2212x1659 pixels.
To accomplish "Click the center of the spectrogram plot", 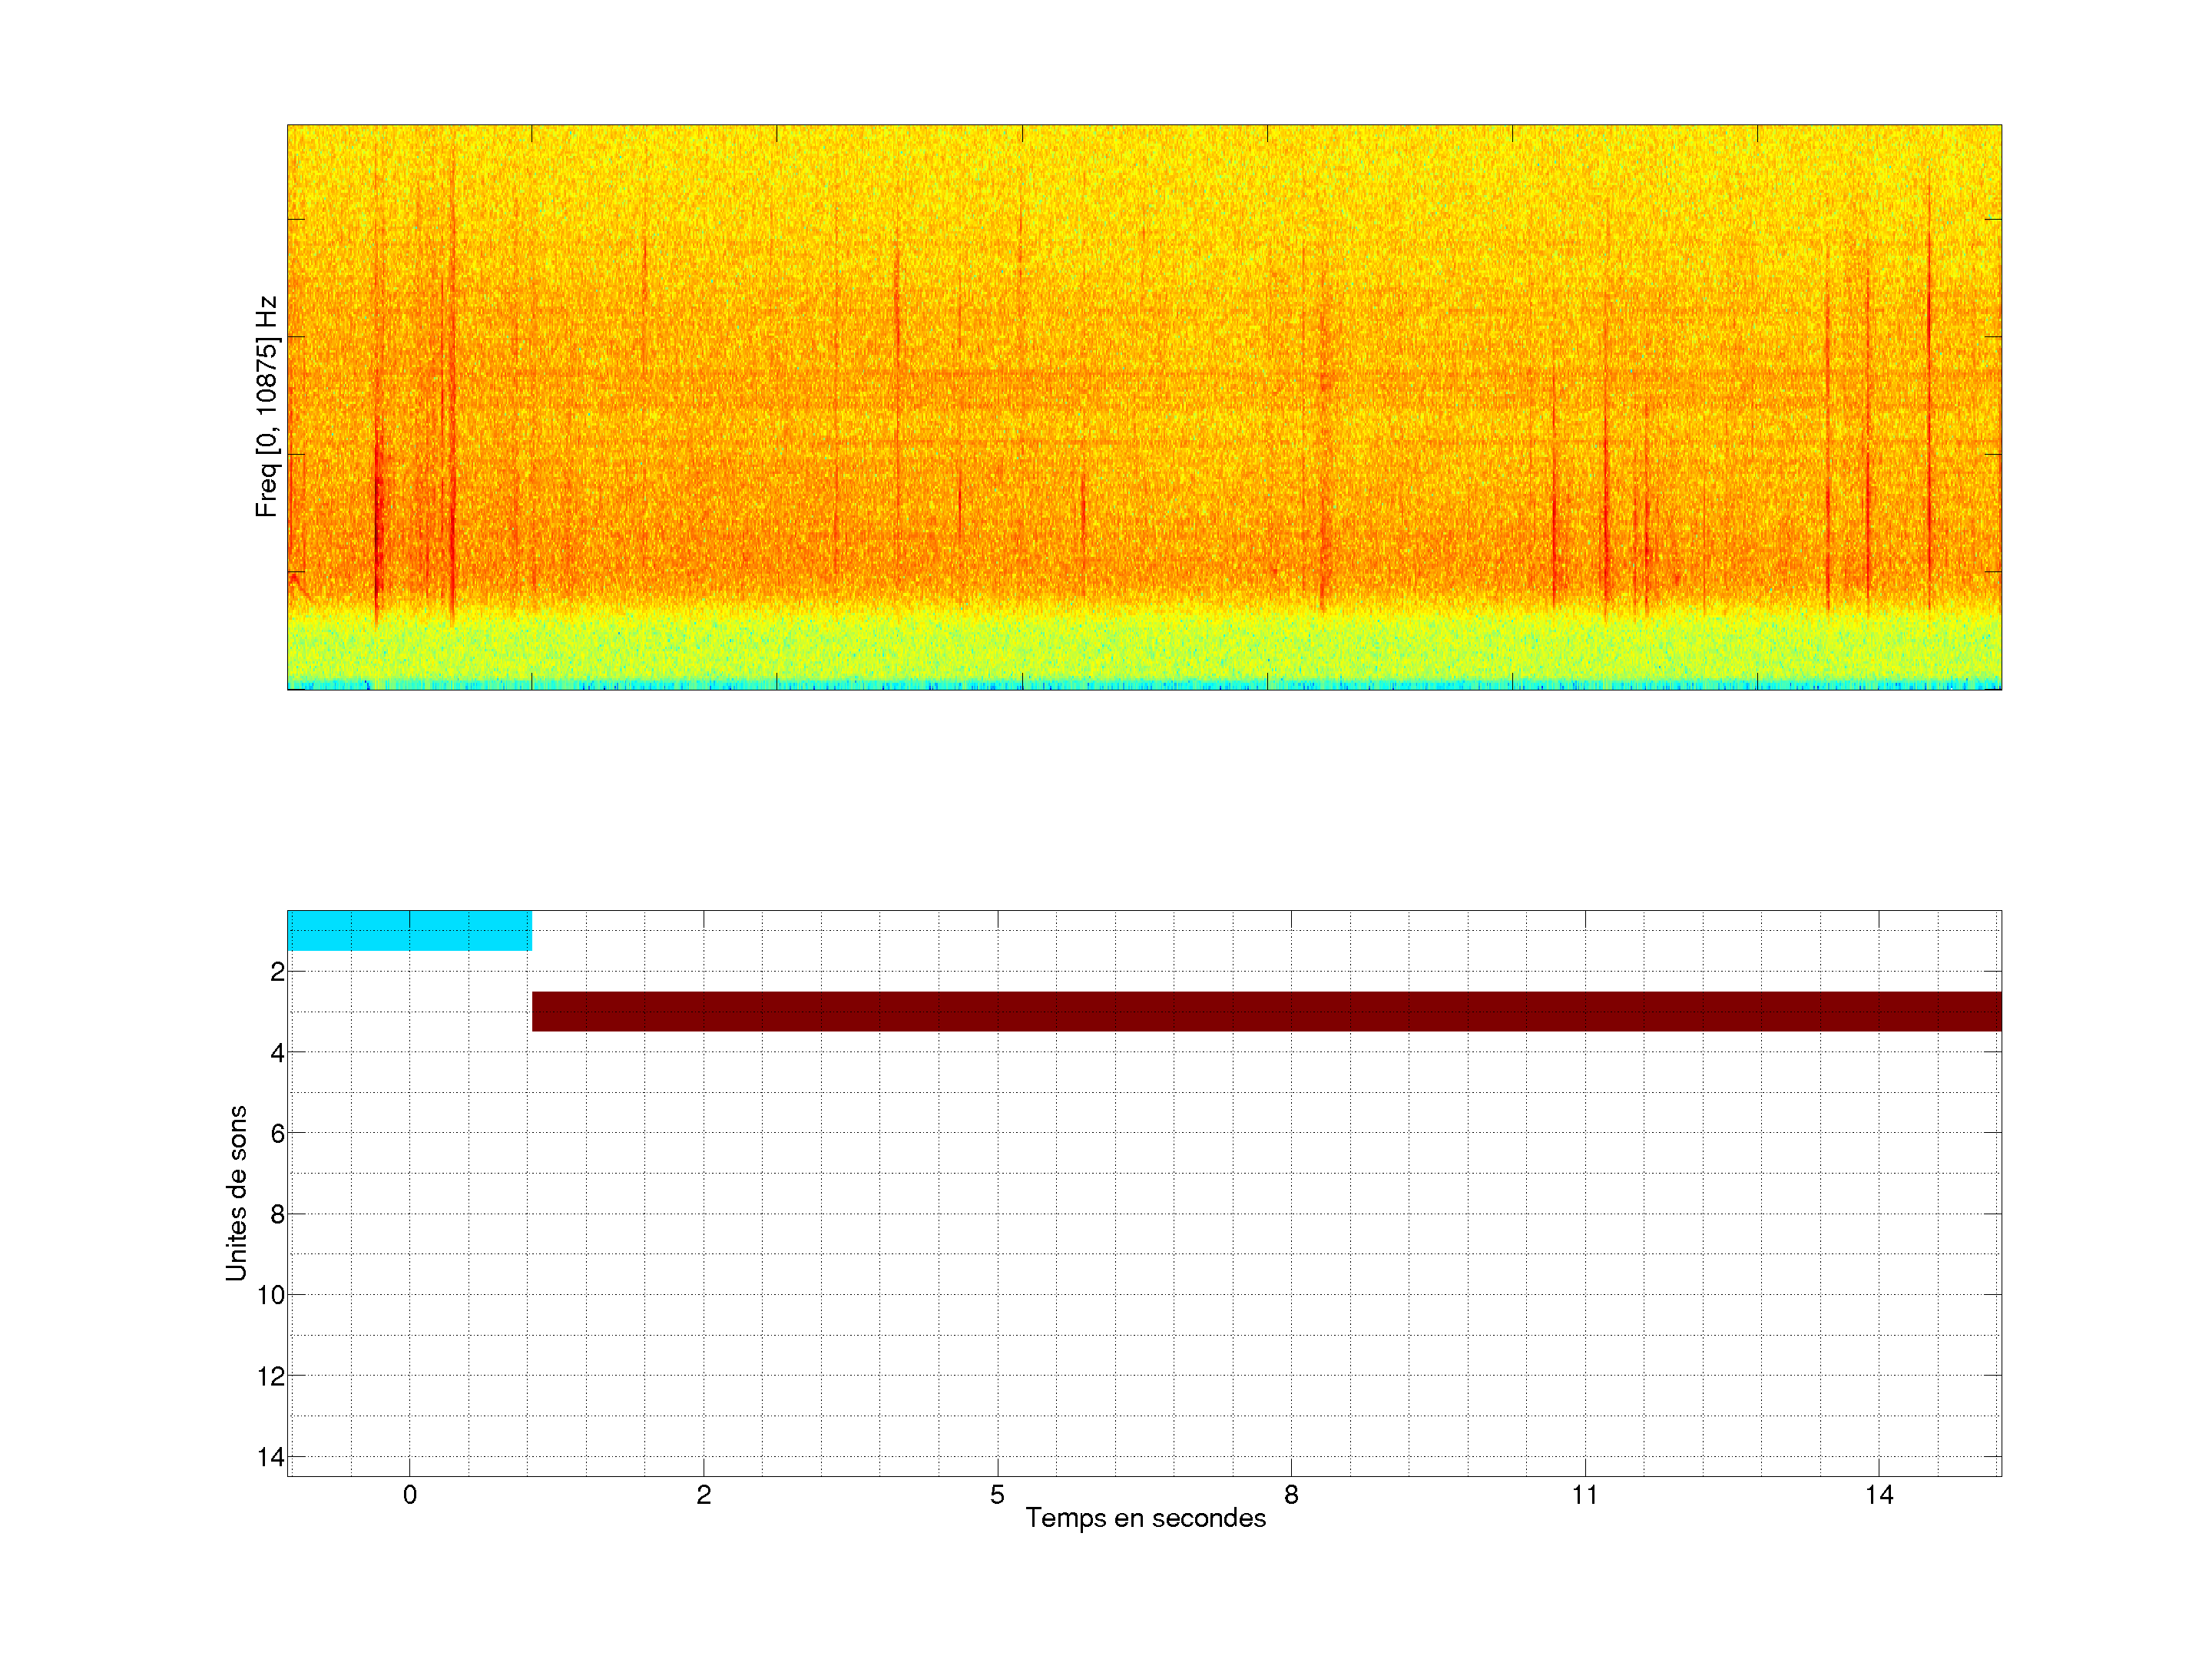I will (x=1144, y=407).
